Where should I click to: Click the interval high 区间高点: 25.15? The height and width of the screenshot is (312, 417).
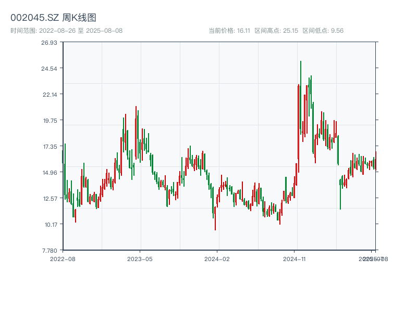coord(276,31)
